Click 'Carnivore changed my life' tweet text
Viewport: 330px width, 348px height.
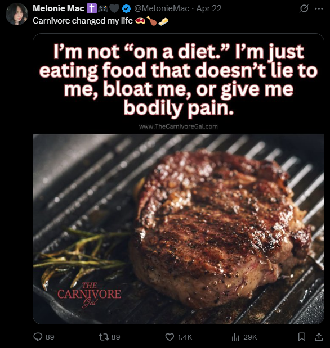(82, 21)
